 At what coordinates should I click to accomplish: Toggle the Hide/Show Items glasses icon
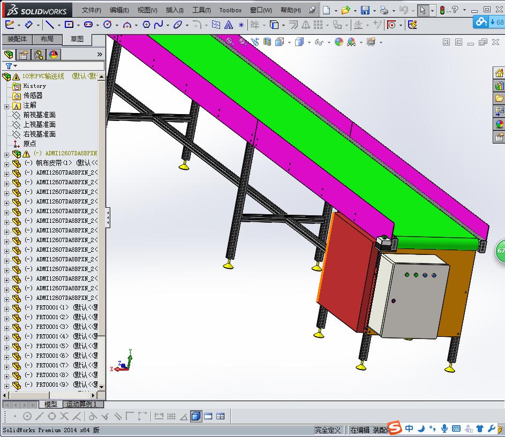319,41
